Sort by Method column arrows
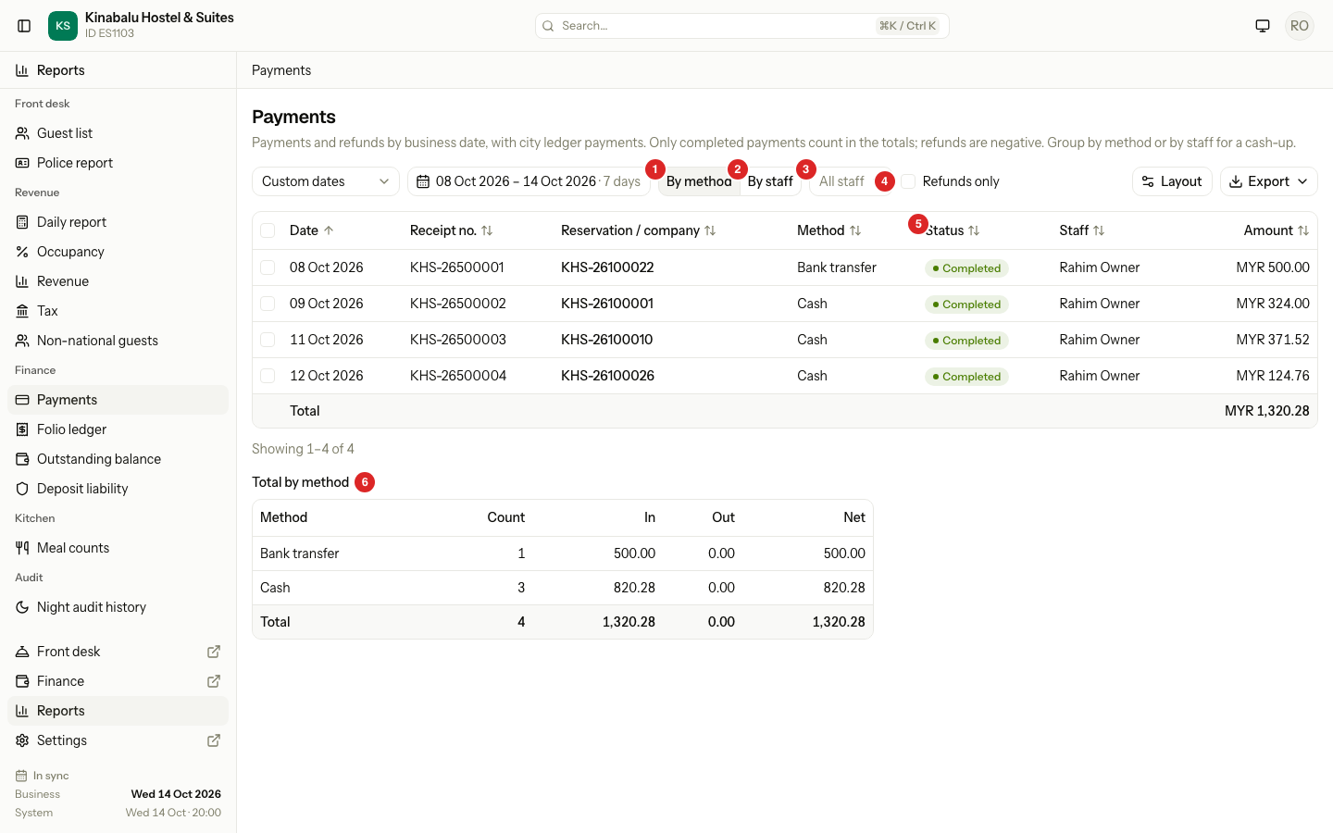 (x=855, y=230)
